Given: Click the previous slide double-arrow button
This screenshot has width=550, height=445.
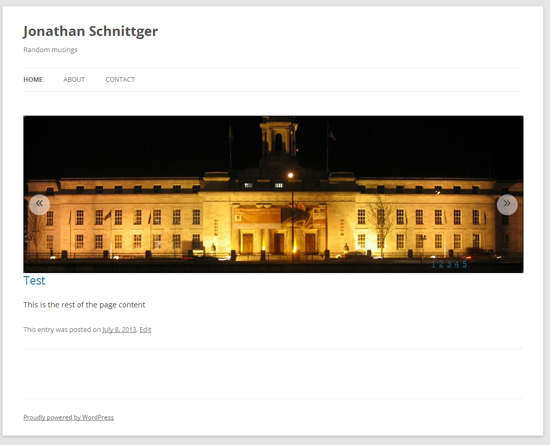Looking at the screenshot, I should [x=40, y=204].
